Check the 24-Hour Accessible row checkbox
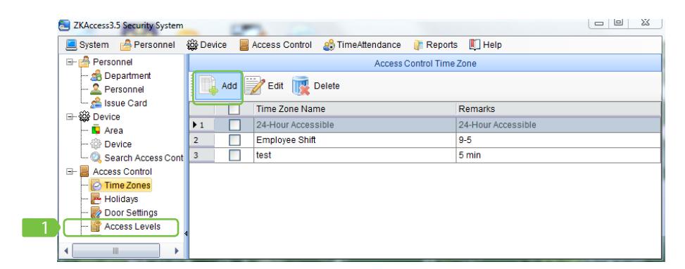Image resolution: width=685 pixels, height=269 pixels. coord(234,125)
